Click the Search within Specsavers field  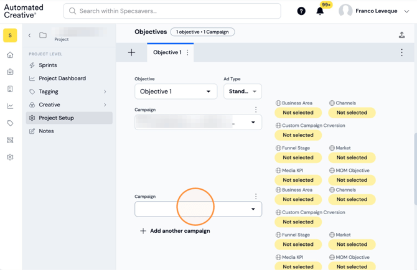click(172, 11)
